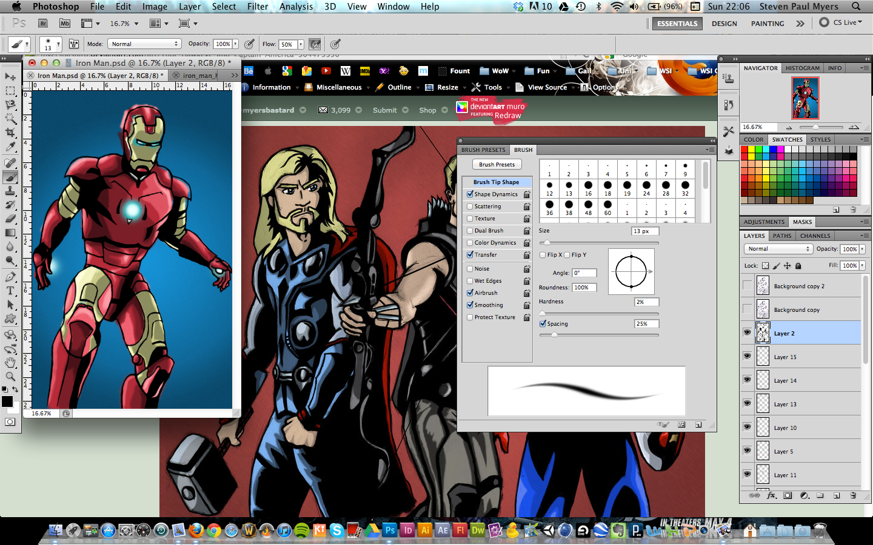This screenshot has width=873, height=545.
Task: Launch Mini Bridge from the application bar
Action: 65,24
